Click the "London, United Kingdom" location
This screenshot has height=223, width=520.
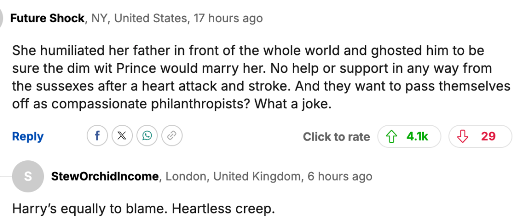[x=233, y=176]
